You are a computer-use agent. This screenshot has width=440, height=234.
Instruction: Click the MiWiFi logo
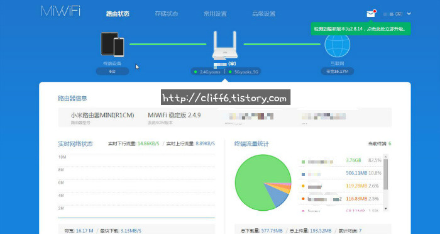point(60,11)
